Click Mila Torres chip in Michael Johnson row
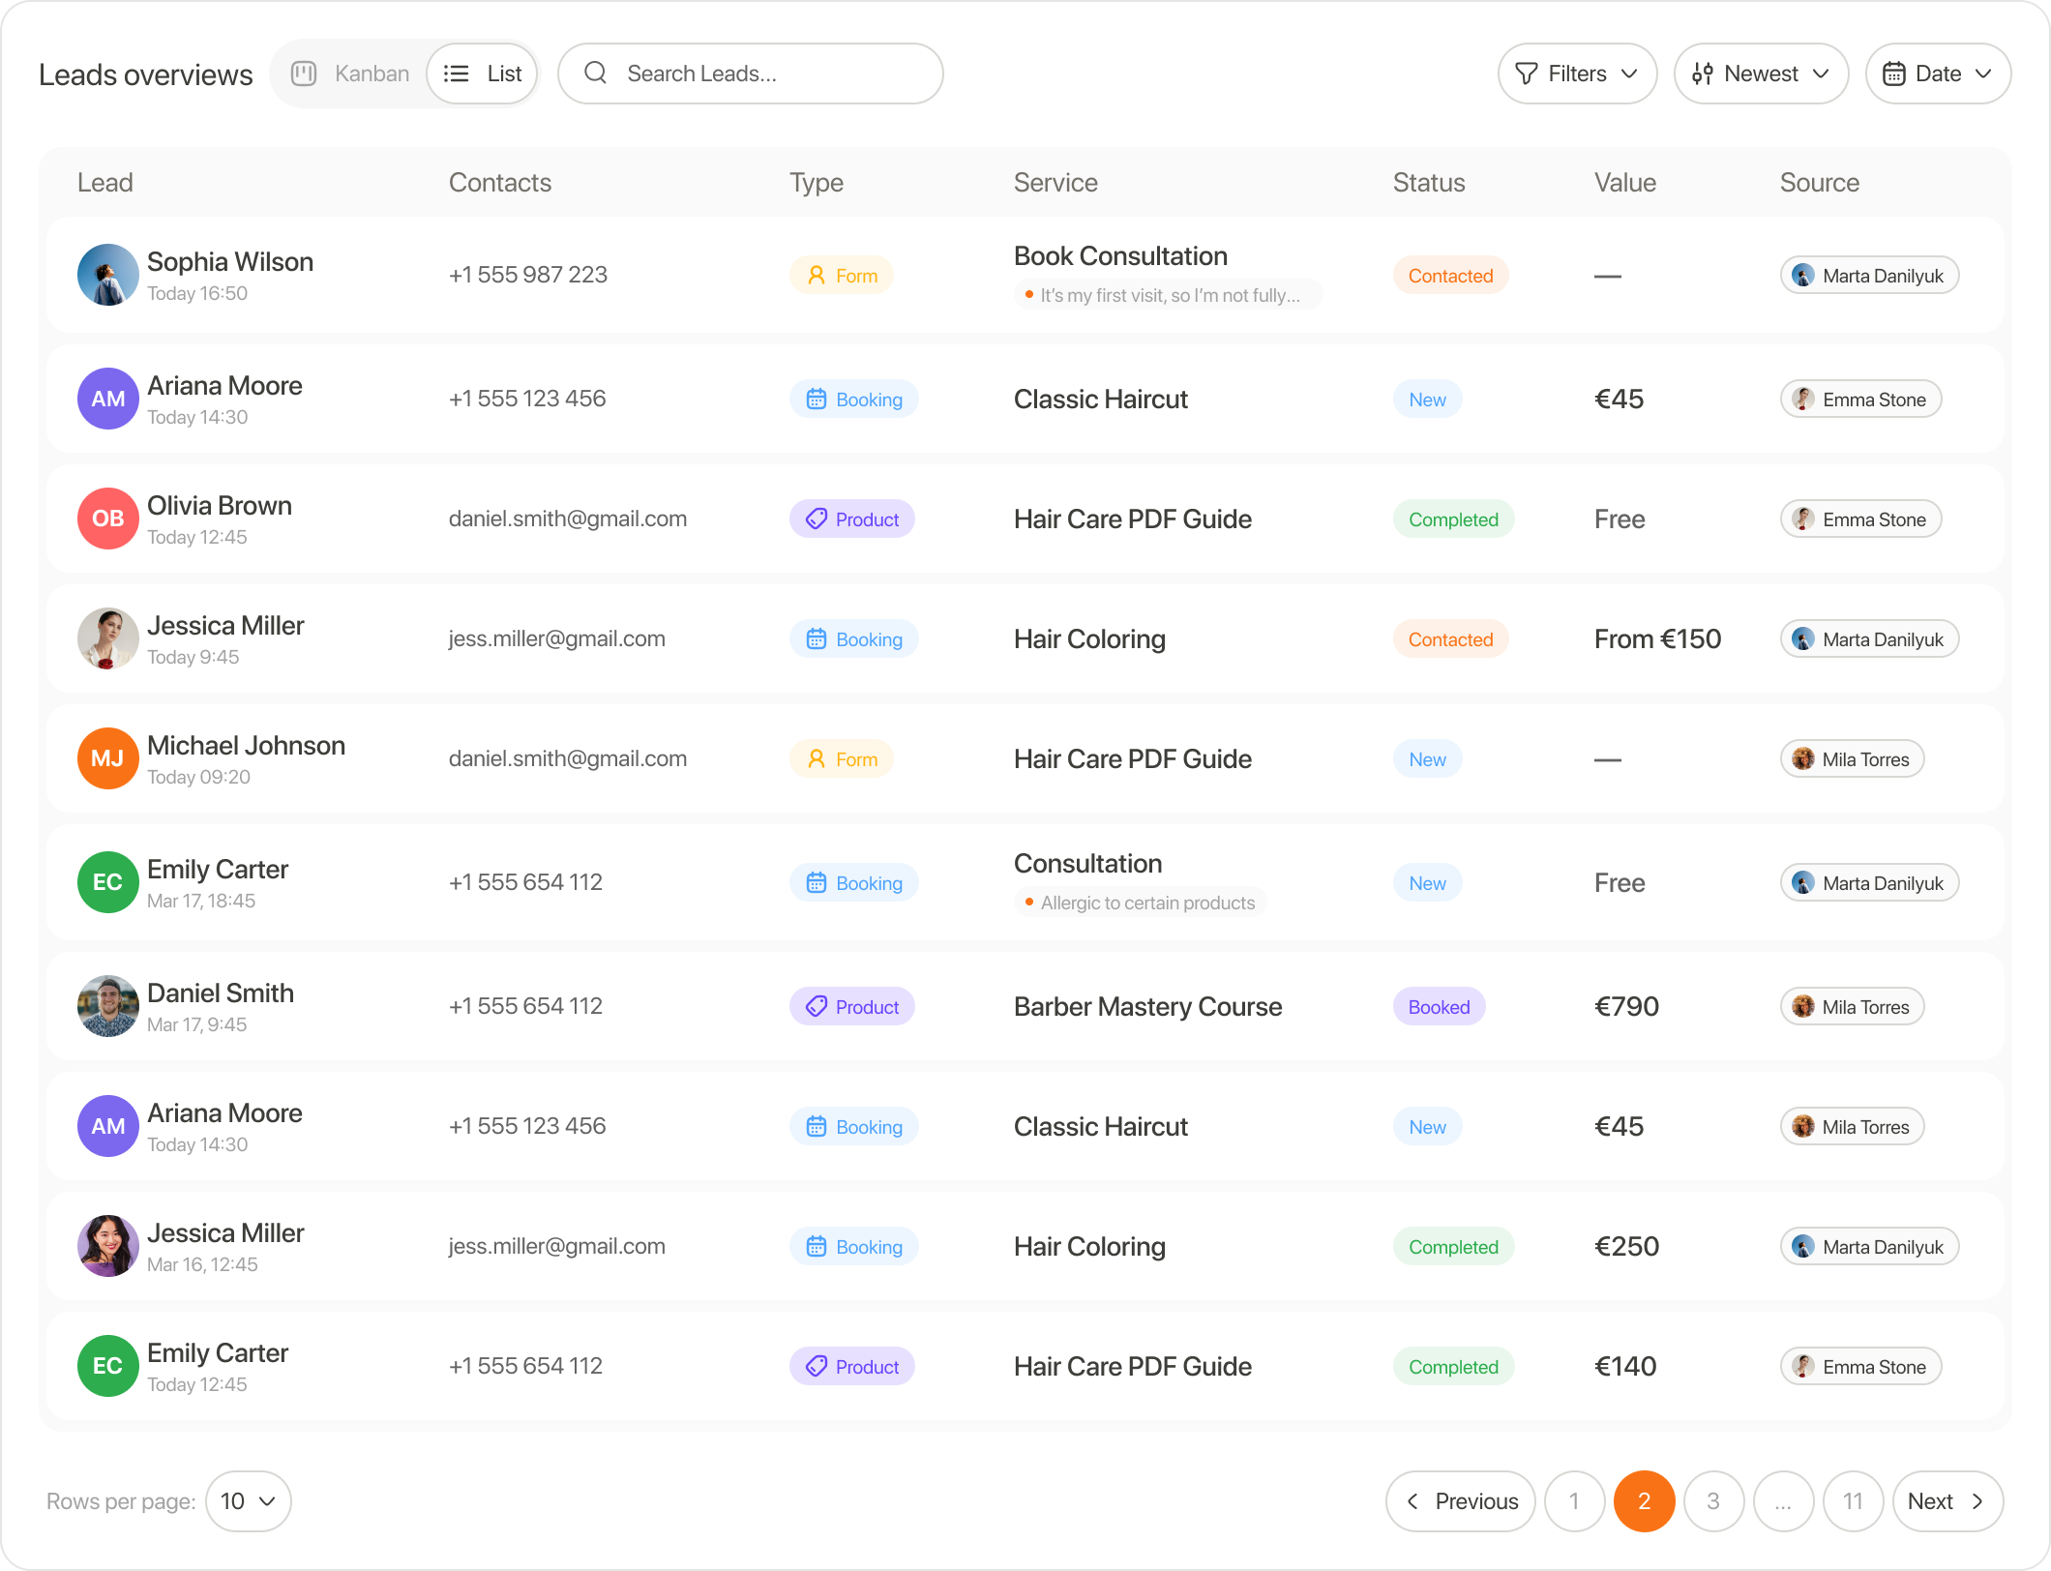The width and height of the screenshot is (2051, 1571). (x=1853, y=759)
